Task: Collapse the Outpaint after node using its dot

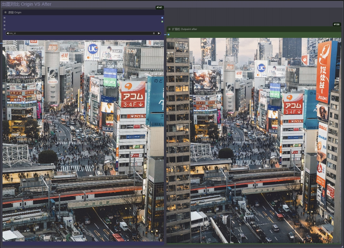Action: pos(169,29)
